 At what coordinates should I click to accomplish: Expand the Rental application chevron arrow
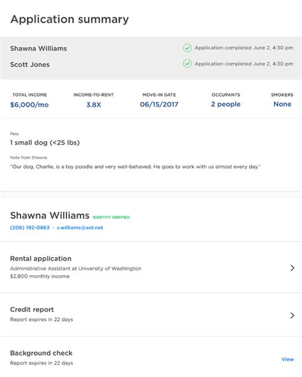pos(292,268)
